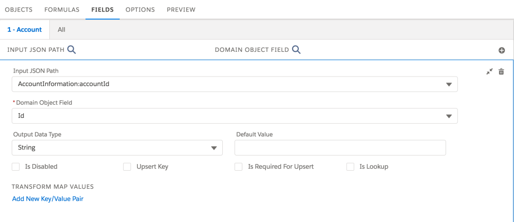The width and height of the screenshot is (514, 222).
Task: Collapse the field mapping panel
Action: tap(489, 71)
